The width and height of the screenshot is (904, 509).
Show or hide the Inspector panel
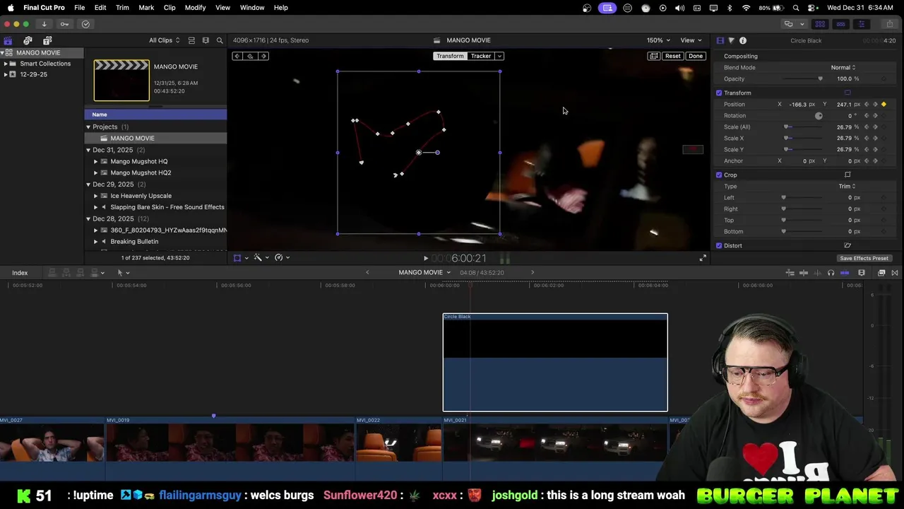861,24
